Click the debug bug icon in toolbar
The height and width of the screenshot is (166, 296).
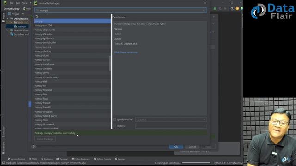[x=215, y=9]
